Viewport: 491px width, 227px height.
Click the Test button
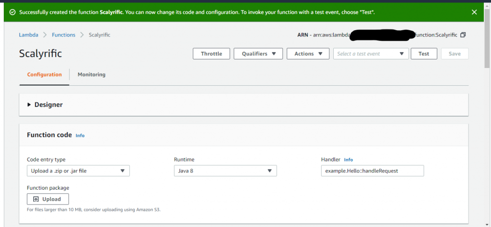click(x=423, y=54)
